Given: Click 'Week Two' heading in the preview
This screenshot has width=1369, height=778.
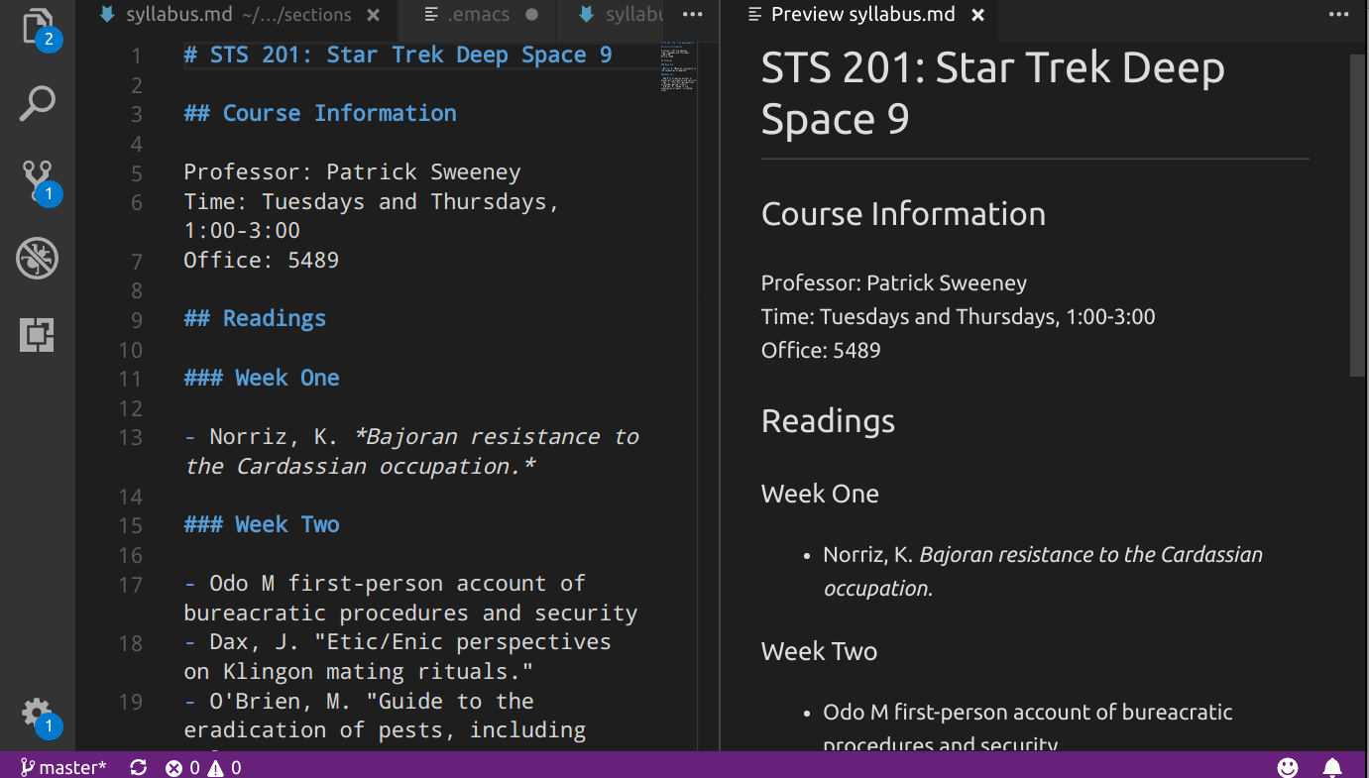Looking at the screenshot, I should (x=819, y=651).
